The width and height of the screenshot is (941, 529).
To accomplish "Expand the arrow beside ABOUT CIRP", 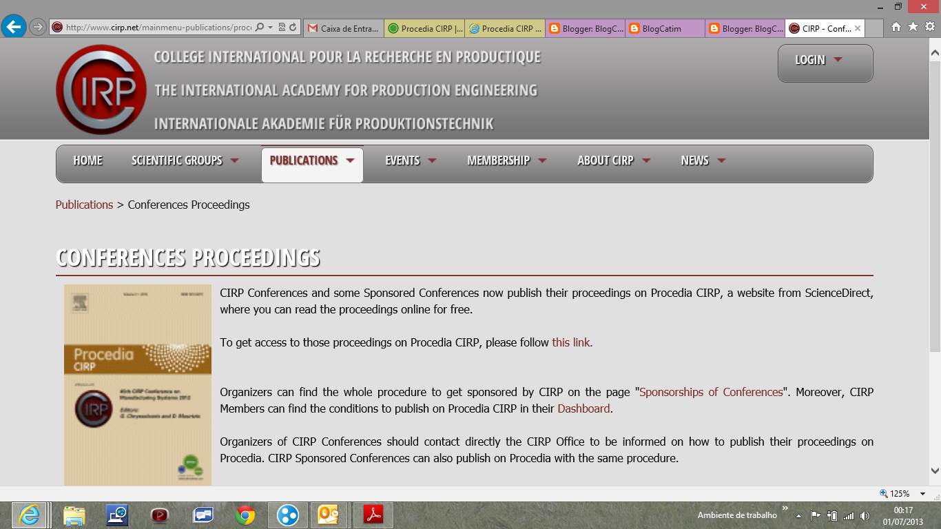I will (646, 160).
